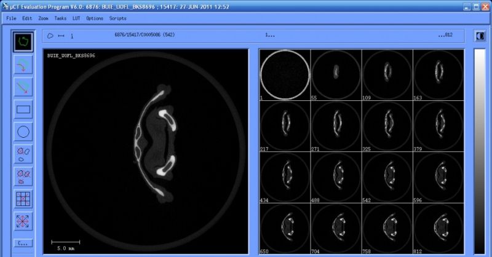Select the straight line contour tool
492x257 pixels.
click(23, 87)
